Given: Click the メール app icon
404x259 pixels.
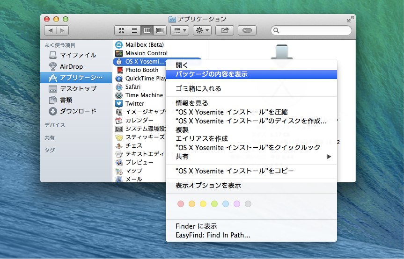Looking at the screenshot, I should (119, 179).
